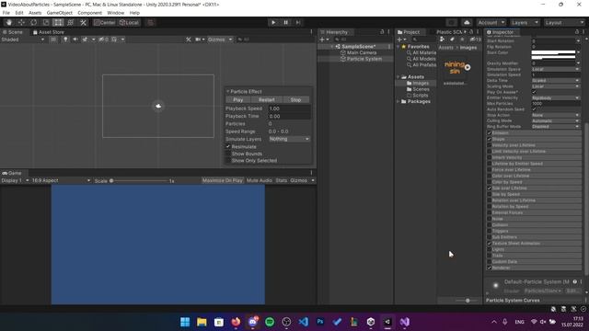Open Delta Time dropdown

[556, 80]
